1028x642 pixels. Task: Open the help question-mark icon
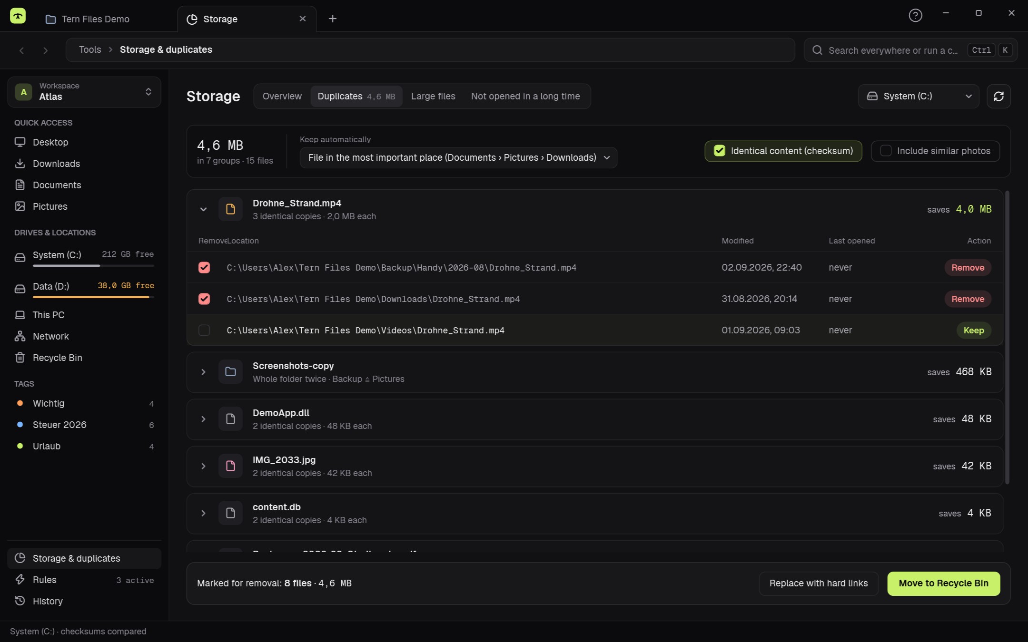[x=915, y=16]
